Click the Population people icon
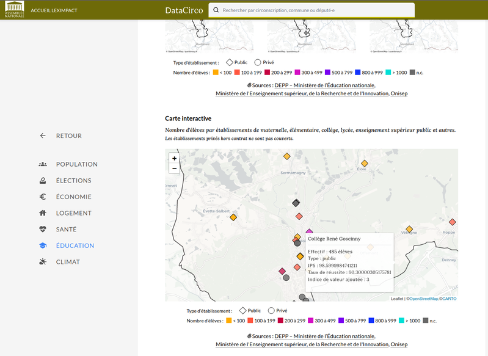 pos(43,164)
